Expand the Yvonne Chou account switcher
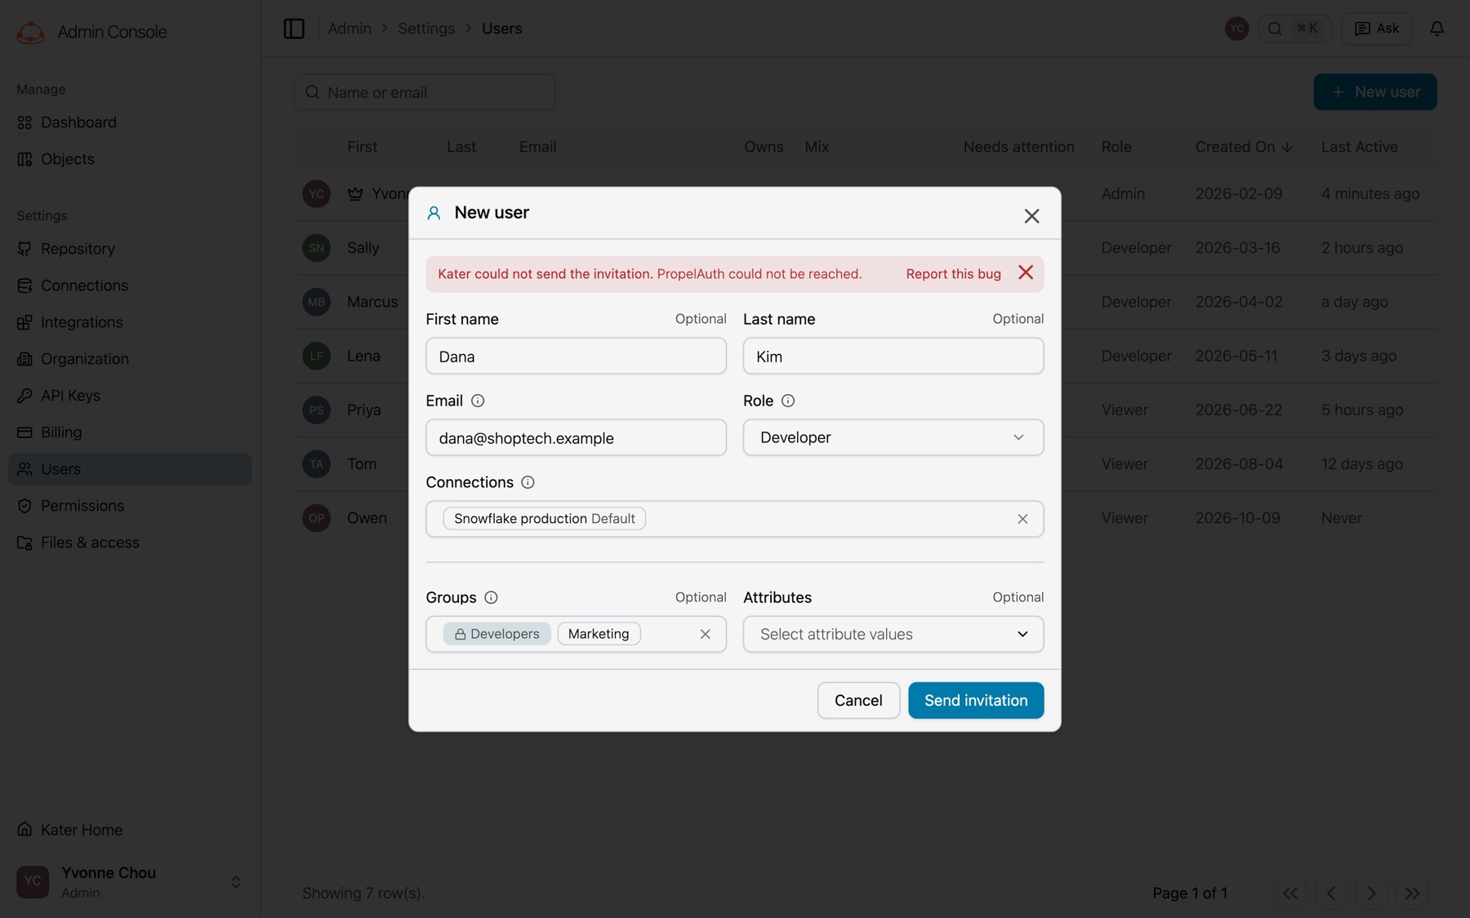The height and width of the screenshot is (918, 1470). (236, 882)
